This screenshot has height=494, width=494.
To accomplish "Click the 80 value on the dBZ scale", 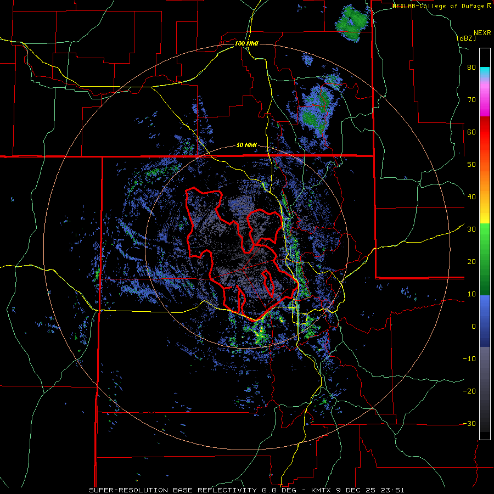I will coord(471,68).
